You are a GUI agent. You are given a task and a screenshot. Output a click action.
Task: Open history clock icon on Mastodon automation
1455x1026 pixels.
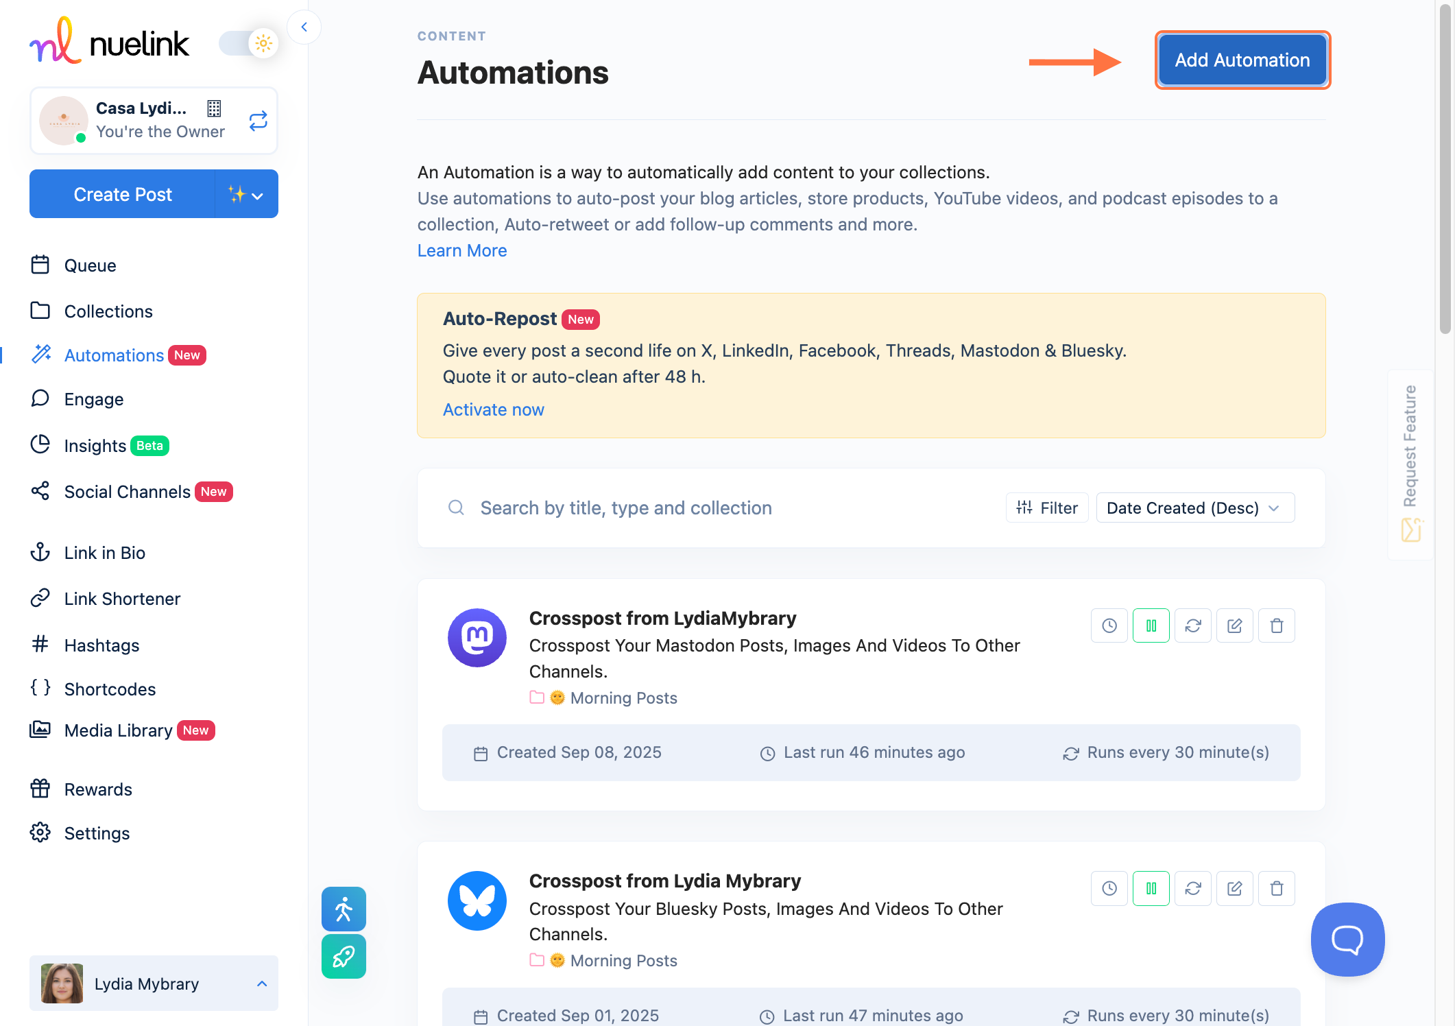click(x=1109, y=625)
